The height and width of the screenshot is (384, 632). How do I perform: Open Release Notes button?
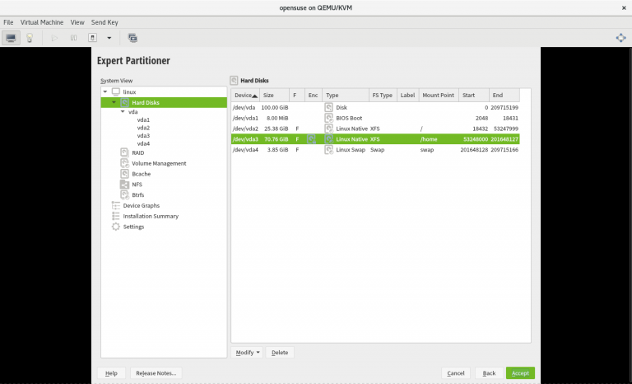156,373
